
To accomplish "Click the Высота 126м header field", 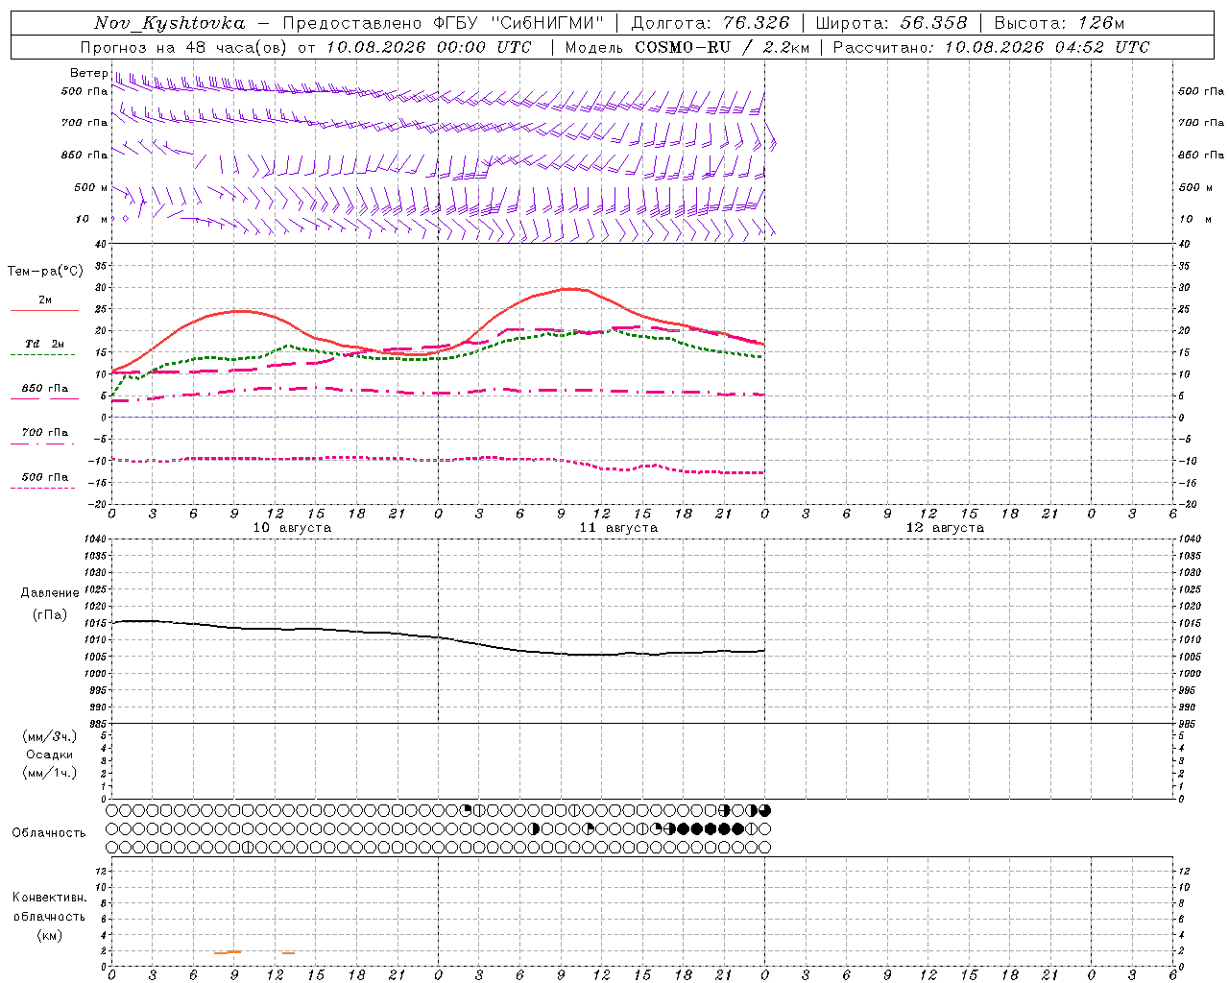I will 1059,23.
